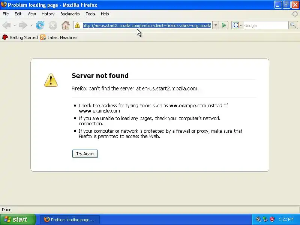This screenshot has height=225, width=300.
Task: Click the large yellow warning triangle
Action: coord(51,80)
